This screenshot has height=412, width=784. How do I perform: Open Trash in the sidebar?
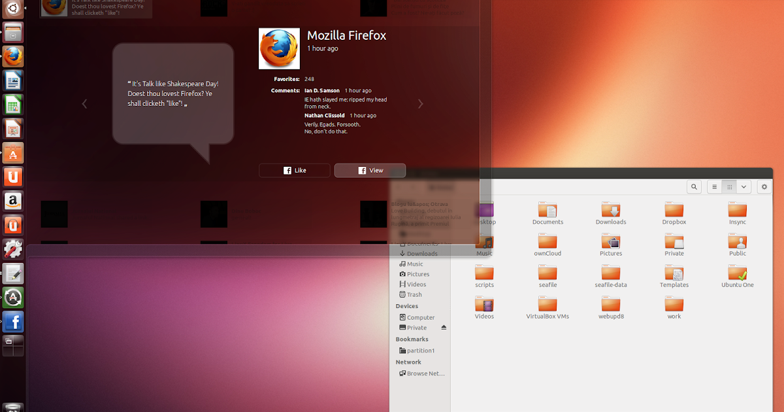coord(414,294)
